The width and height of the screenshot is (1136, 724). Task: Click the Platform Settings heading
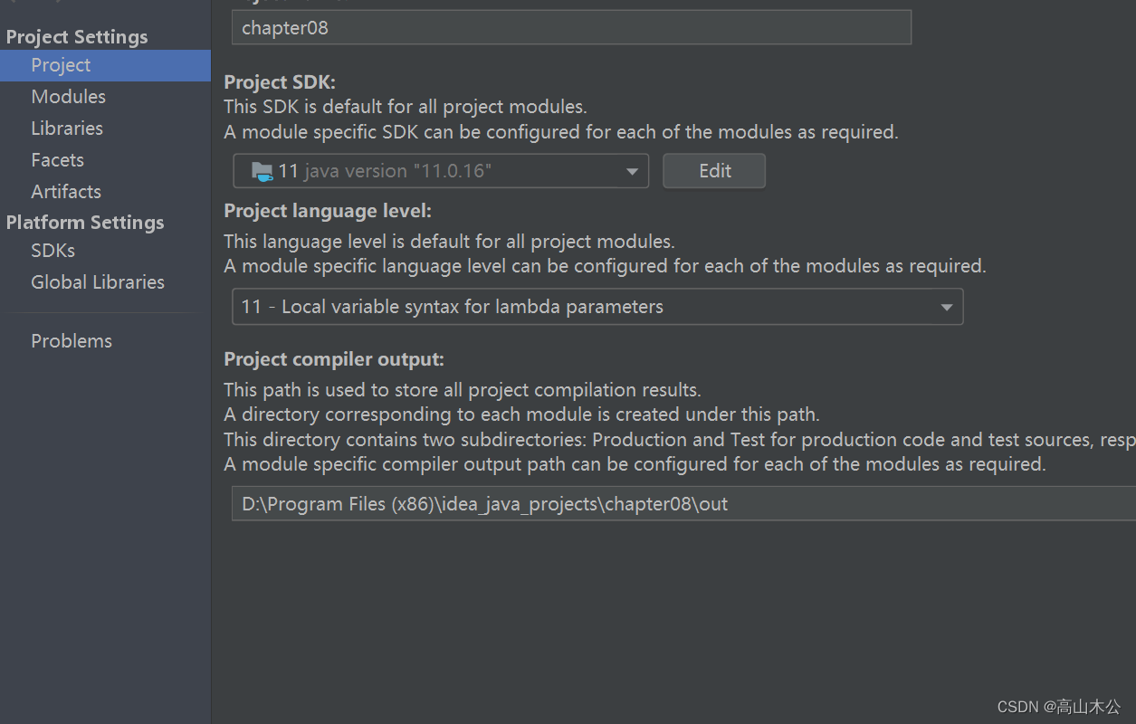point(84,222)
